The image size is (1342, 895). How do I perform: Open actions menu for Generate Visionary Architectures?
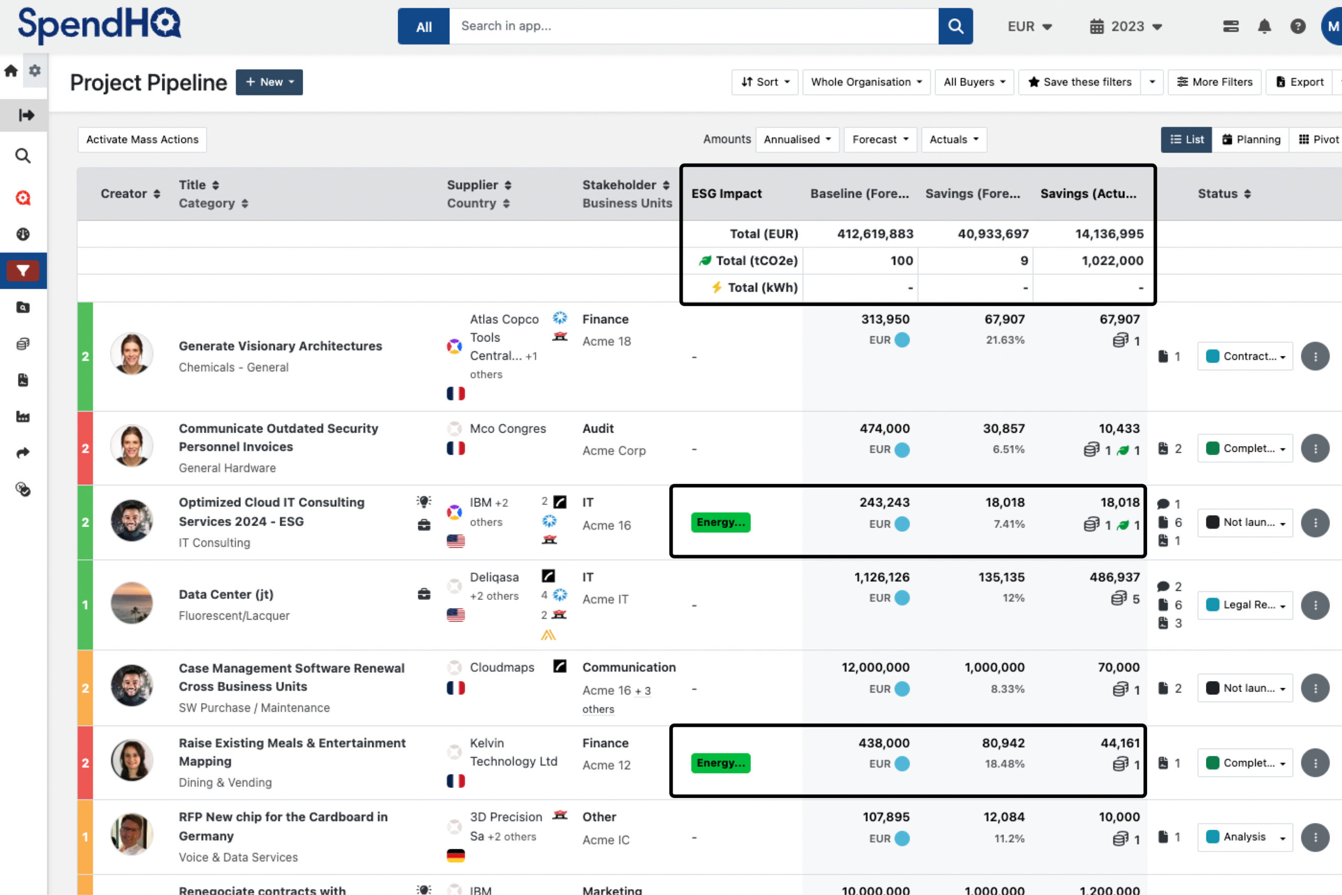[x=1315, y=357]
